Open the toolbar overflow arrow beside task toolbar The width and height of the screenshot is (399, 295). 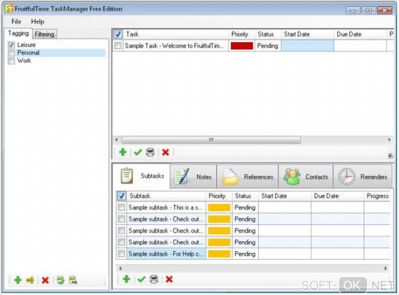coord(390,156)
